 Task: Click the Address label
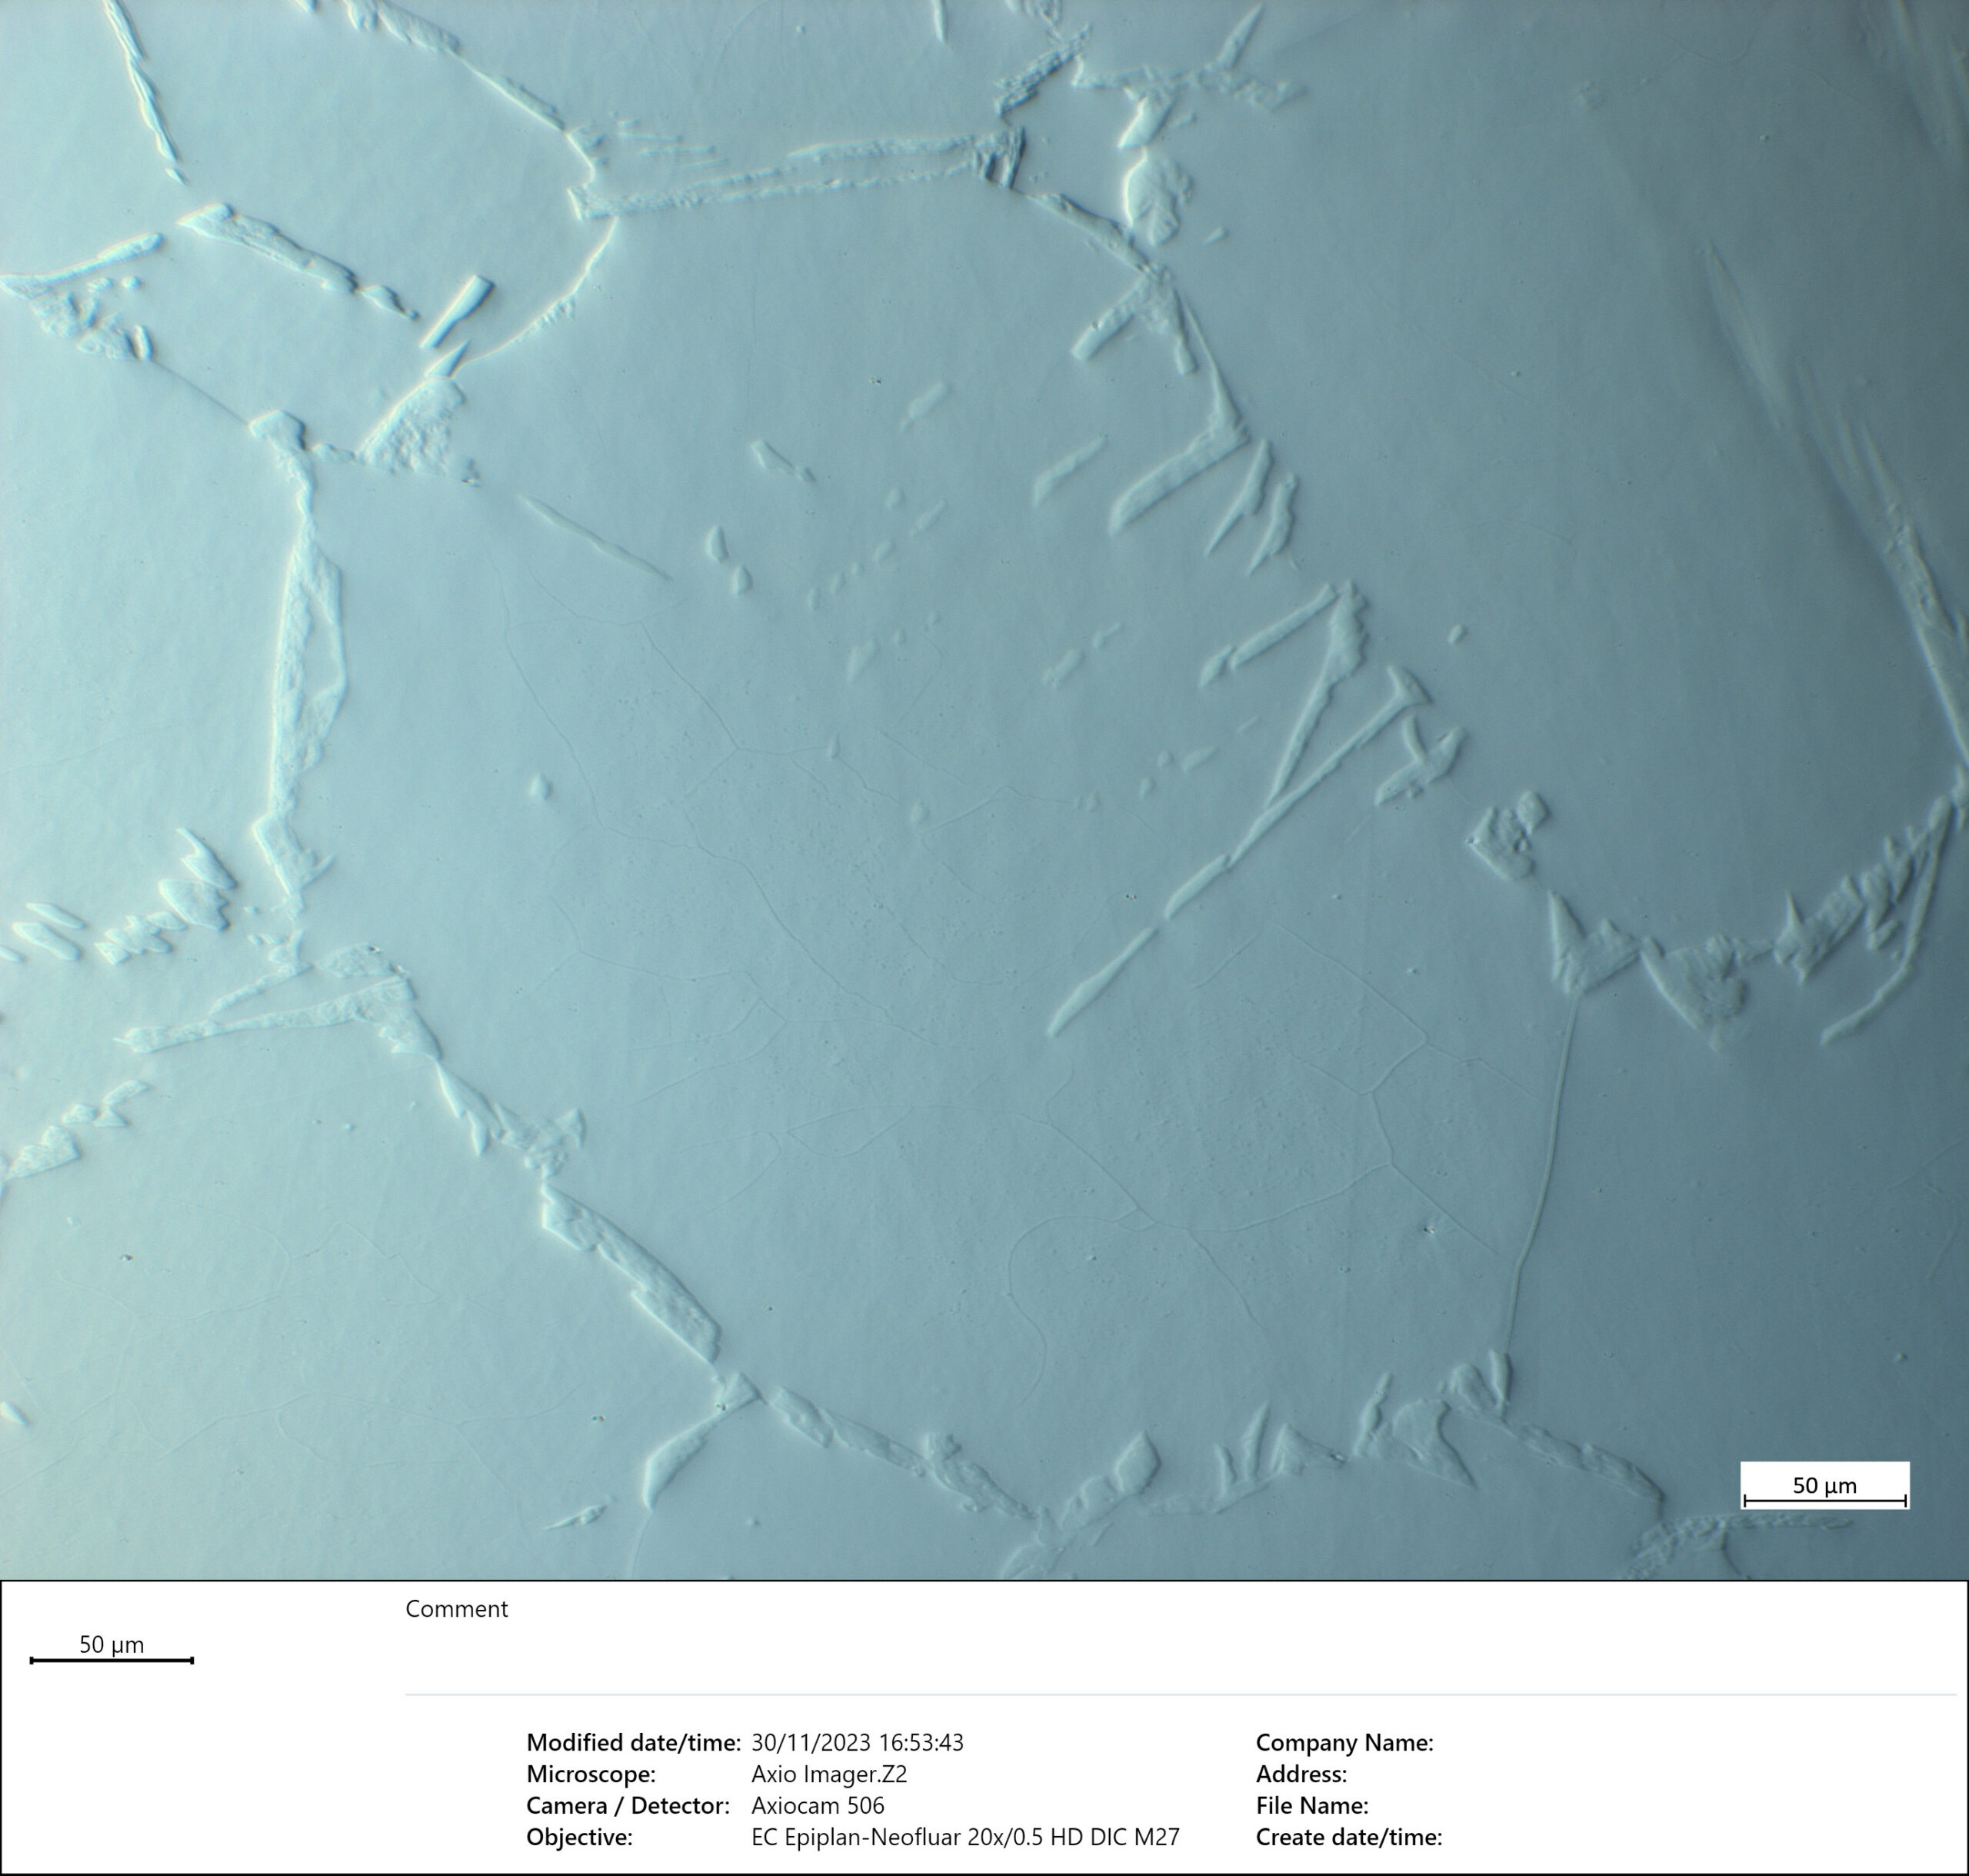[x=1301, y=1774]
